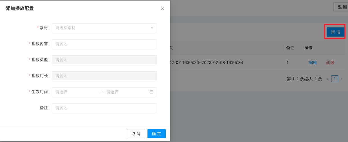Click the 播放类型 input field
348x142 pixels.
click(104, 60)
